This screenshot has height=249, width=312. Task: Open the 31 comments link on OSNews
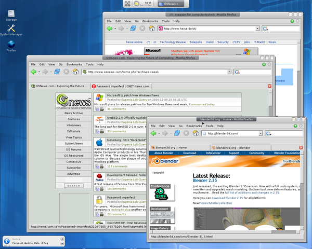116,109
